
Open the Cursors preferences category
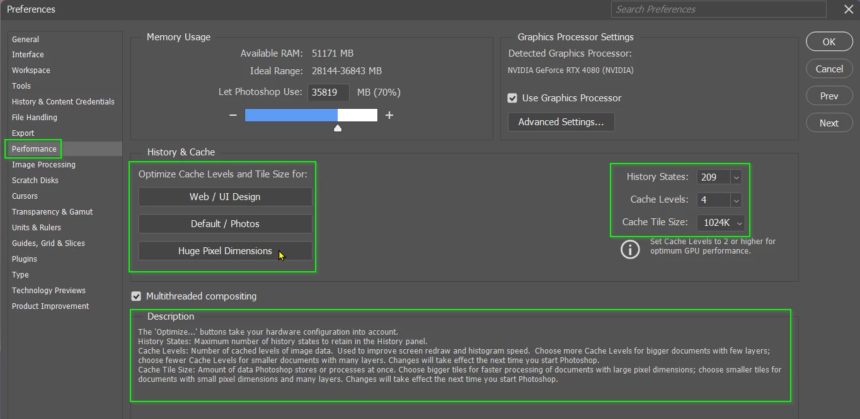[x=25, y=196]
